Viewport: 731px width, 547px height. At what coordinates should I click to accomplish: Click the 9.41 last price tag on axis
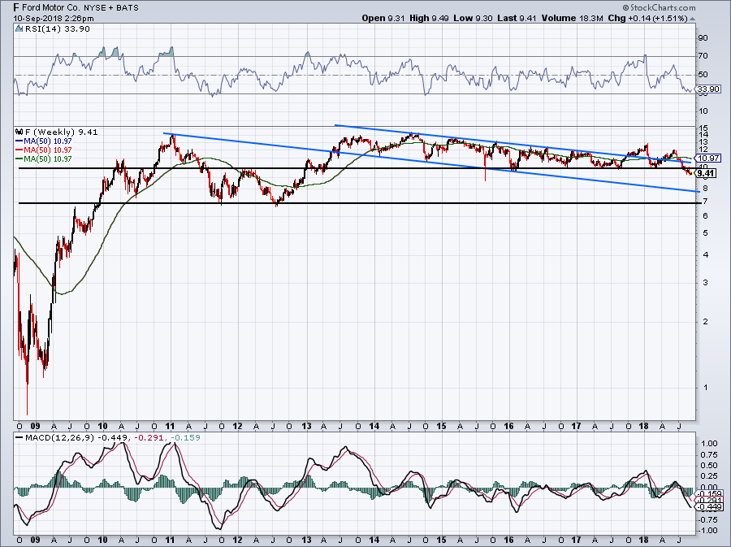pyautogui.click(x=706, y=173)
